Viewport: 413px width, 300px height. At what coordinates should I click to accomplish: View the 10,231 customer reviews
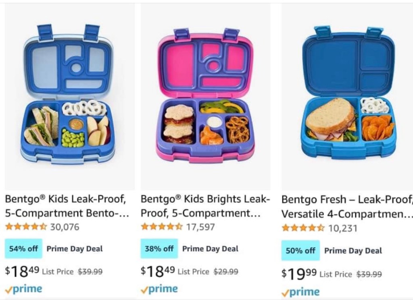[342, 229]
